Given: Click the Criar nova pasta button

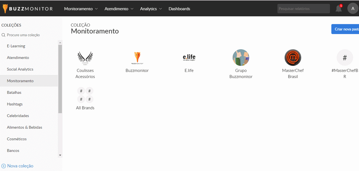Looking at the screenshot, I should pyautogui.click(x=346, y=29).
